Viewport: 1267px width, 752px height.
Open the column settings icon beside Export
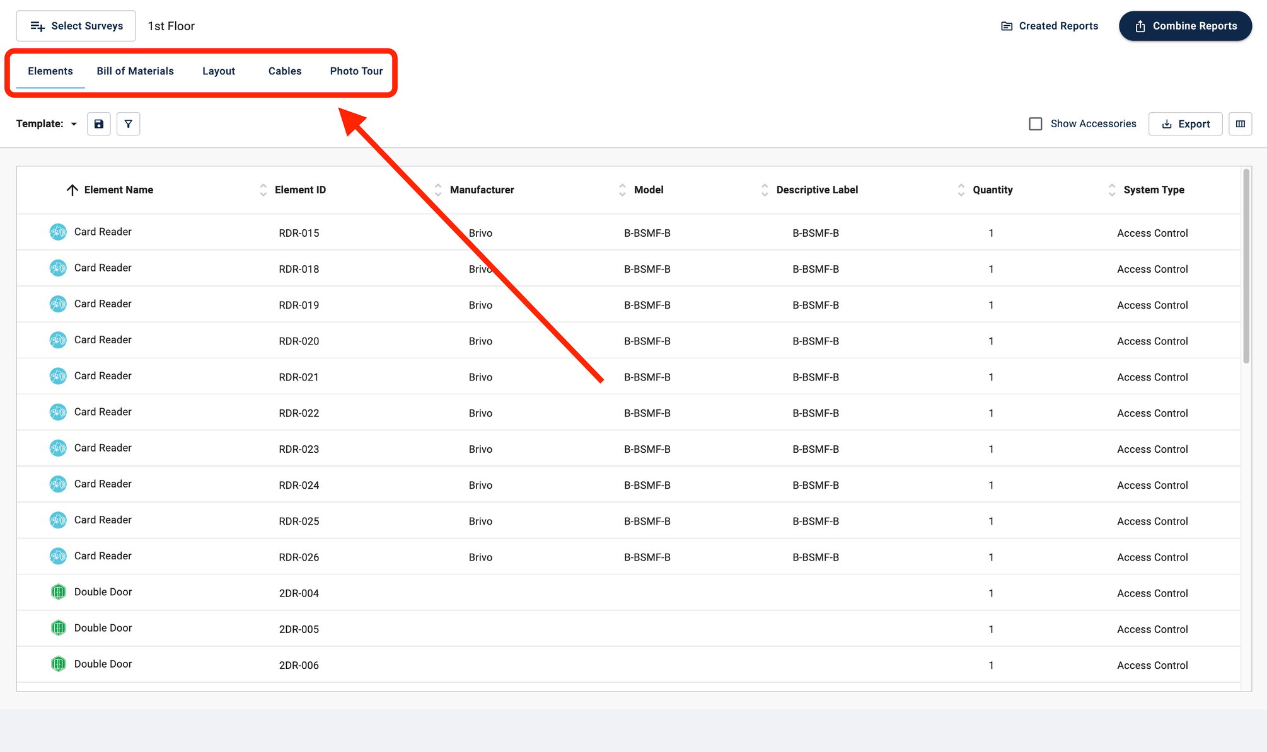click(x=1240, y=124)
